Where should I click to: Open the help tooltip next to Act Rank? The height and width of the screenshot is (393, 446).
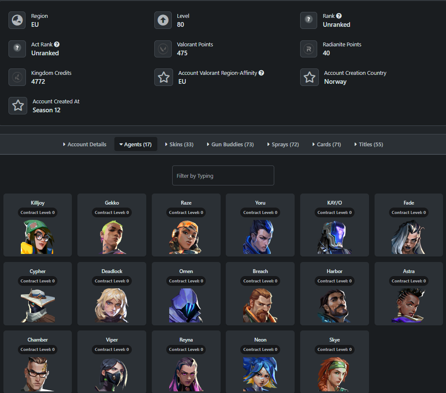57,44
